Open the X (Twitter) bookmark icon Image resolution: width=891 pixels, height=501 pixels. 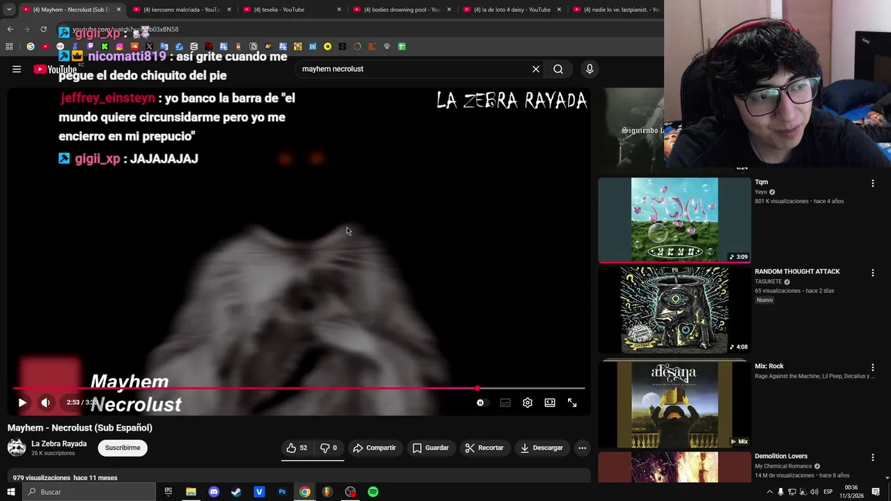(149, 47)
